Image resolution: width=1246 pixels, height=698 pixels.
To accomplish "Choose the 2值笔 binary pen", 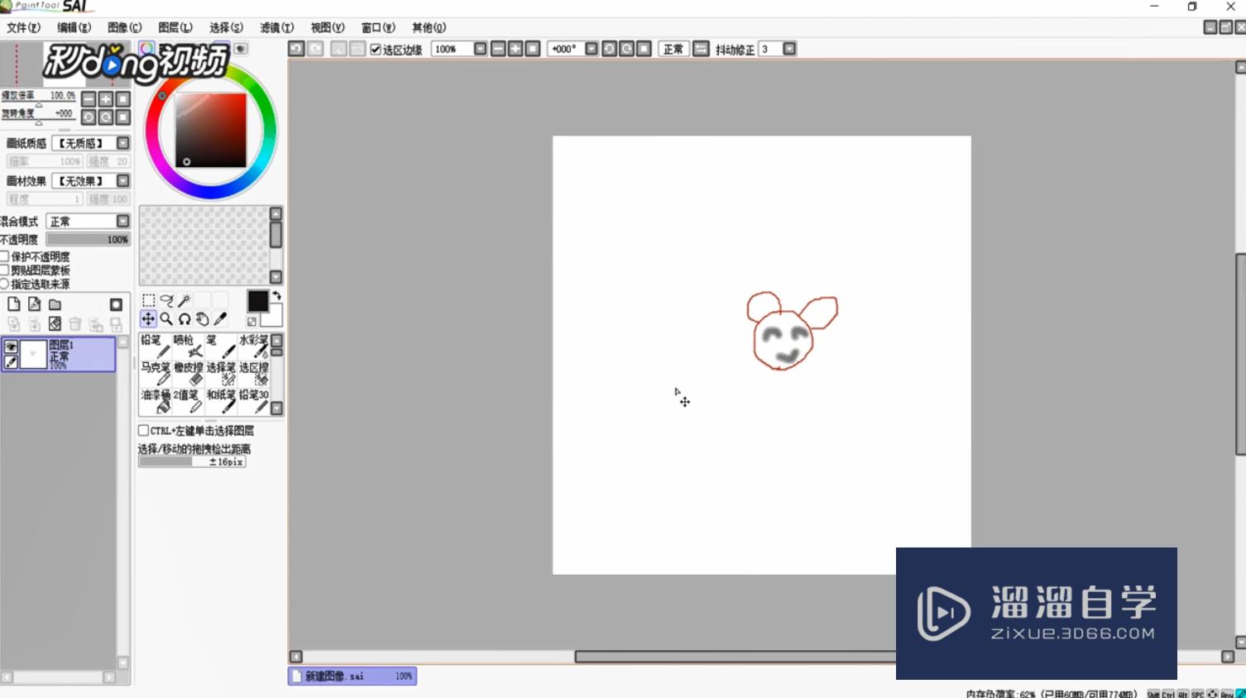I will pyautogui.click(x=188, y=401).
